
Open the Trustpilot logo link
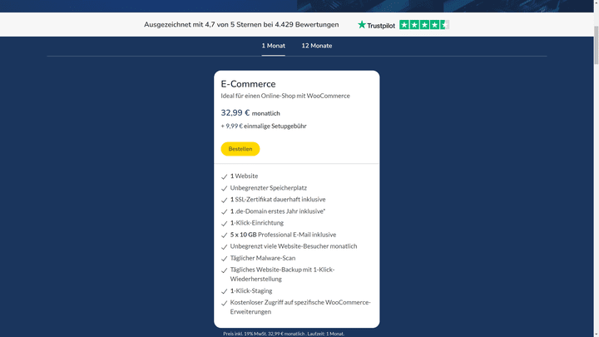(x=376, y=25)
